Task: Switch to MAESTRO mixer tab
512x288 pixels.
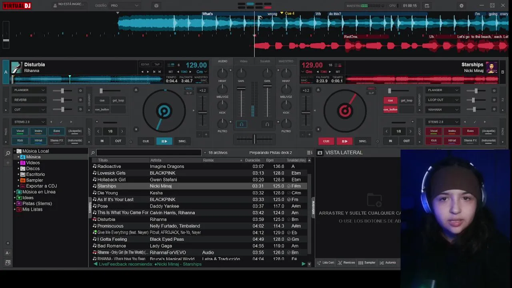Action: (286, 61)
